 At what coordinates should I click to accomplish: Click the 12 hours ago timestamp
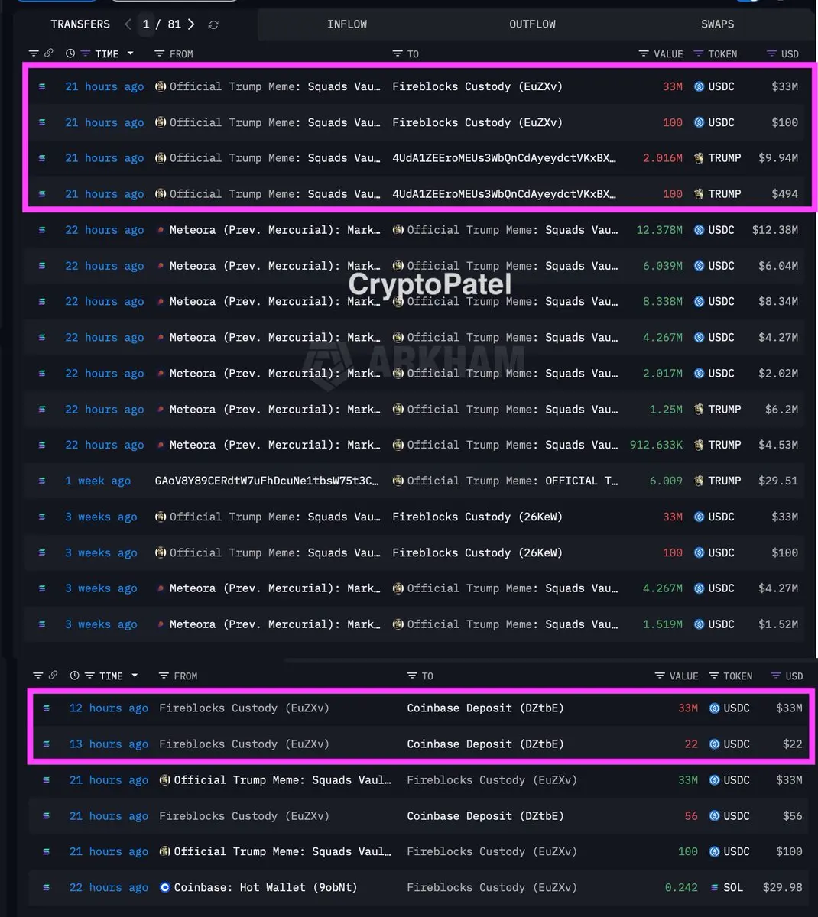click(x=109, y=708)
